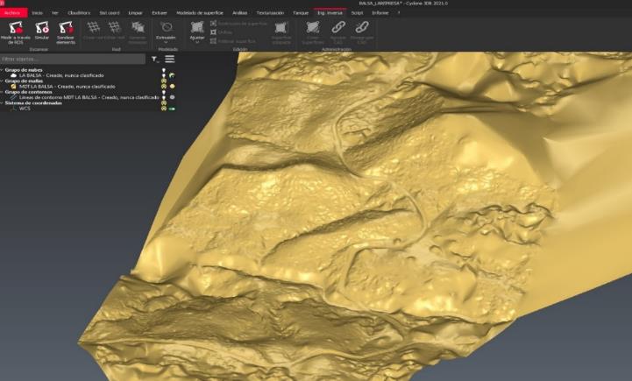Open the Texturización ribbon tab

point(270,13)
